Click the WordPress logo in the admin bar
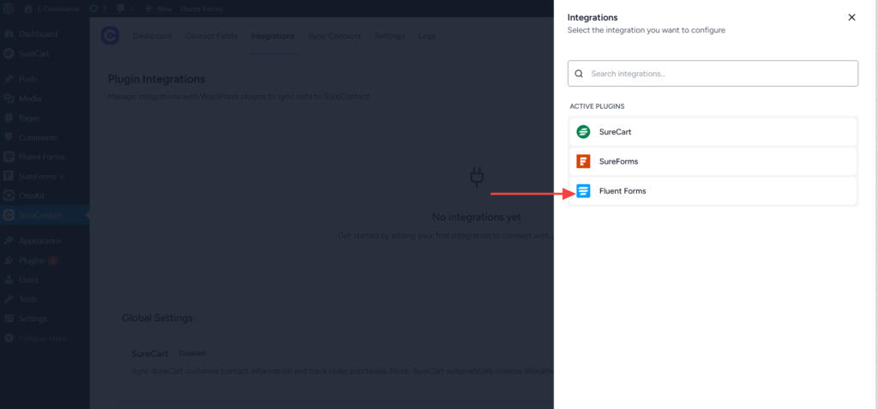 tap(10, 8)
